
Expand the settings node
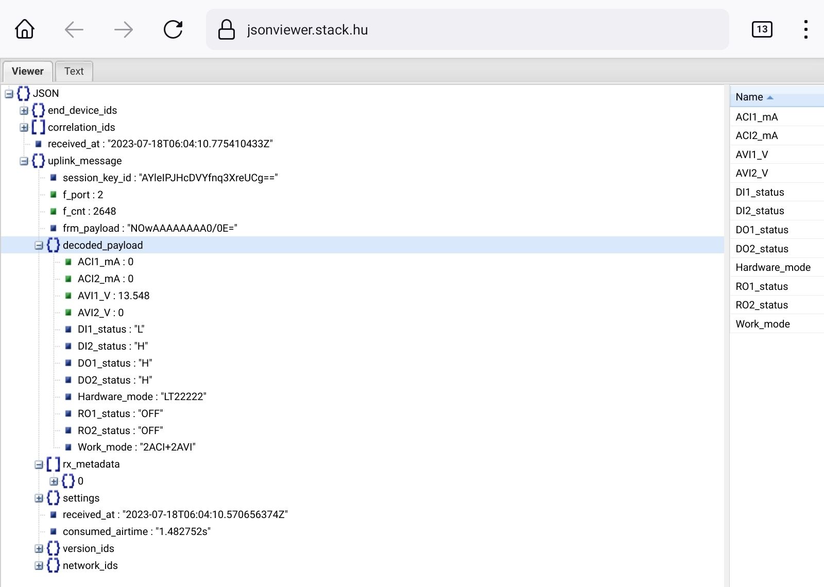[x=39, y=498]
